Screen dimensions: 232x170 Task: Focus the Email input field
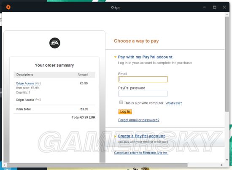[x=143, y=79]
